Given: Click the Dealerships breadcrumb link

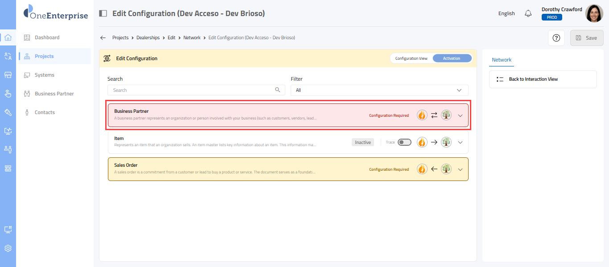Looking at the screenshot, I should click(x=148, y=38).
